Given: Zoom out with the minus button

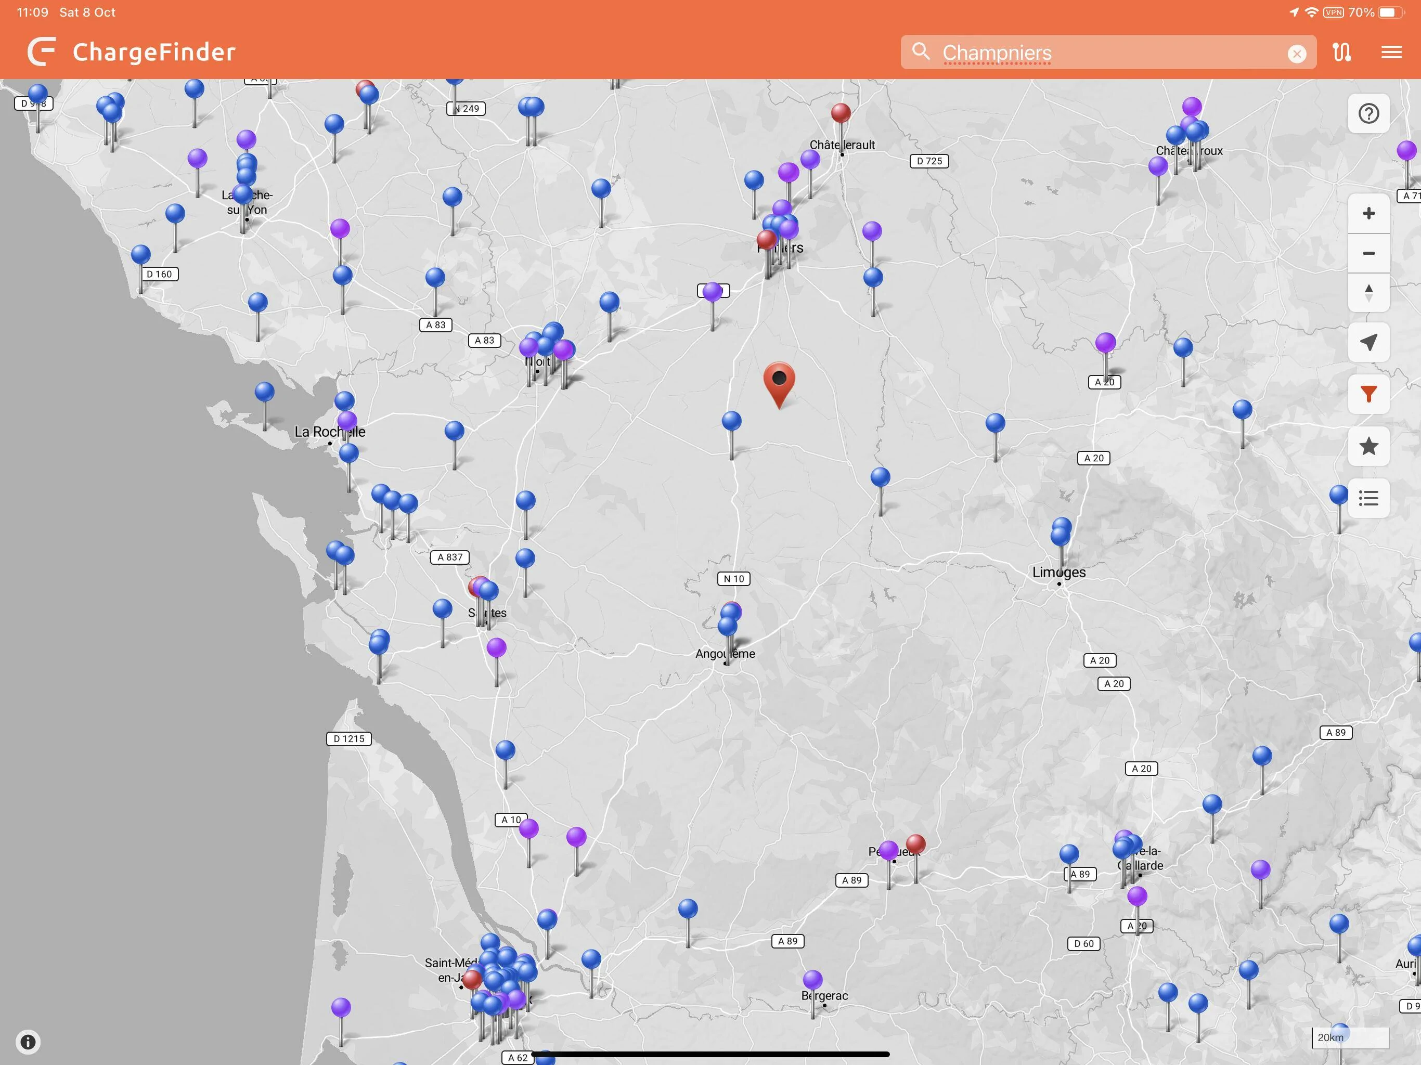Looking at the screenshot, I should coord(1368,253).
